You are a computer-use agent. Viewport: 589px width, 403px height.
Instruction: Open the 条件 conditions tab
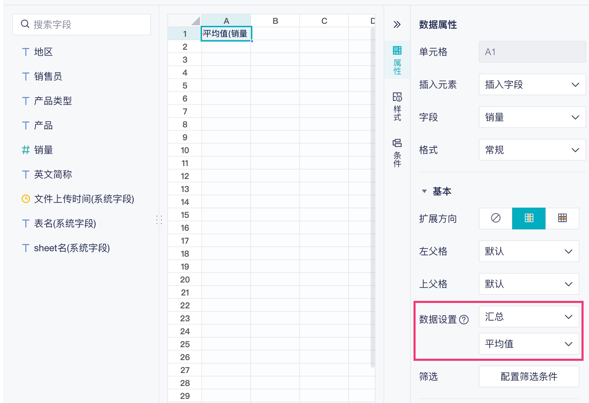[x=397, y=153]
